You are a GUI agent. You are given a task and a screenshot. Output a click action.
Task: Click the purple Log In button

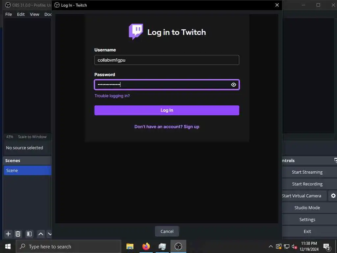167,110
